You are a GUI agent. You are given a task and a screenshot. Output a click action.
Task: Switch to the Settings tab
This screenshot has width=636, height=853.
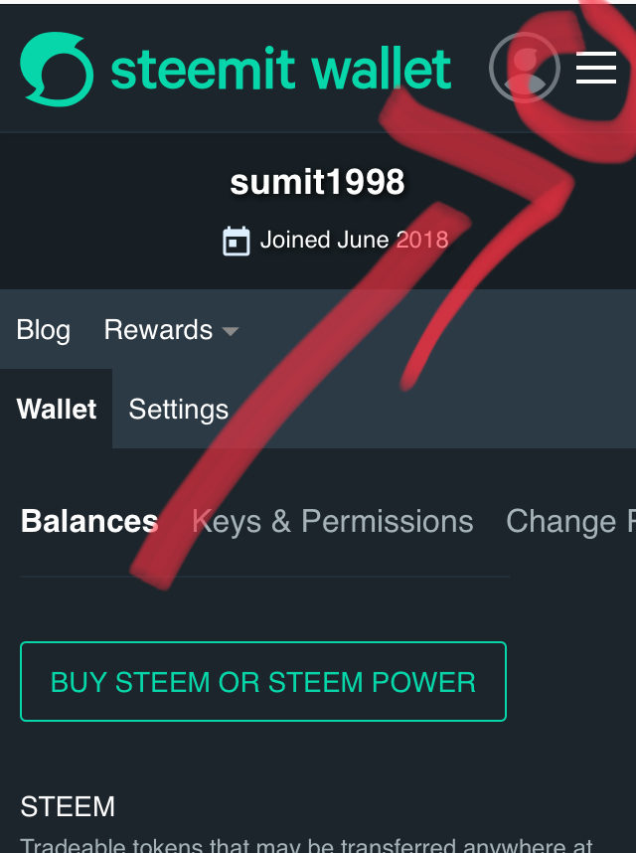[179, 410]
